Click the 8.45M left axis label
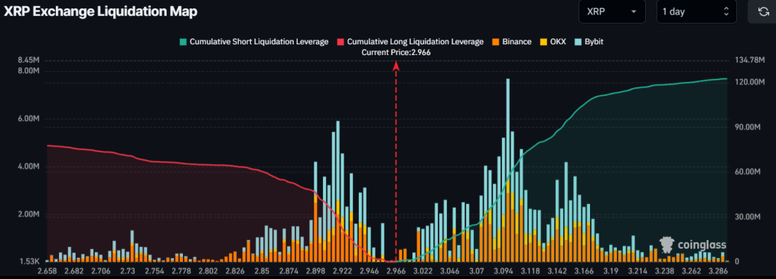Viewport: 776px width, 279px height. [x=28, y=60]
